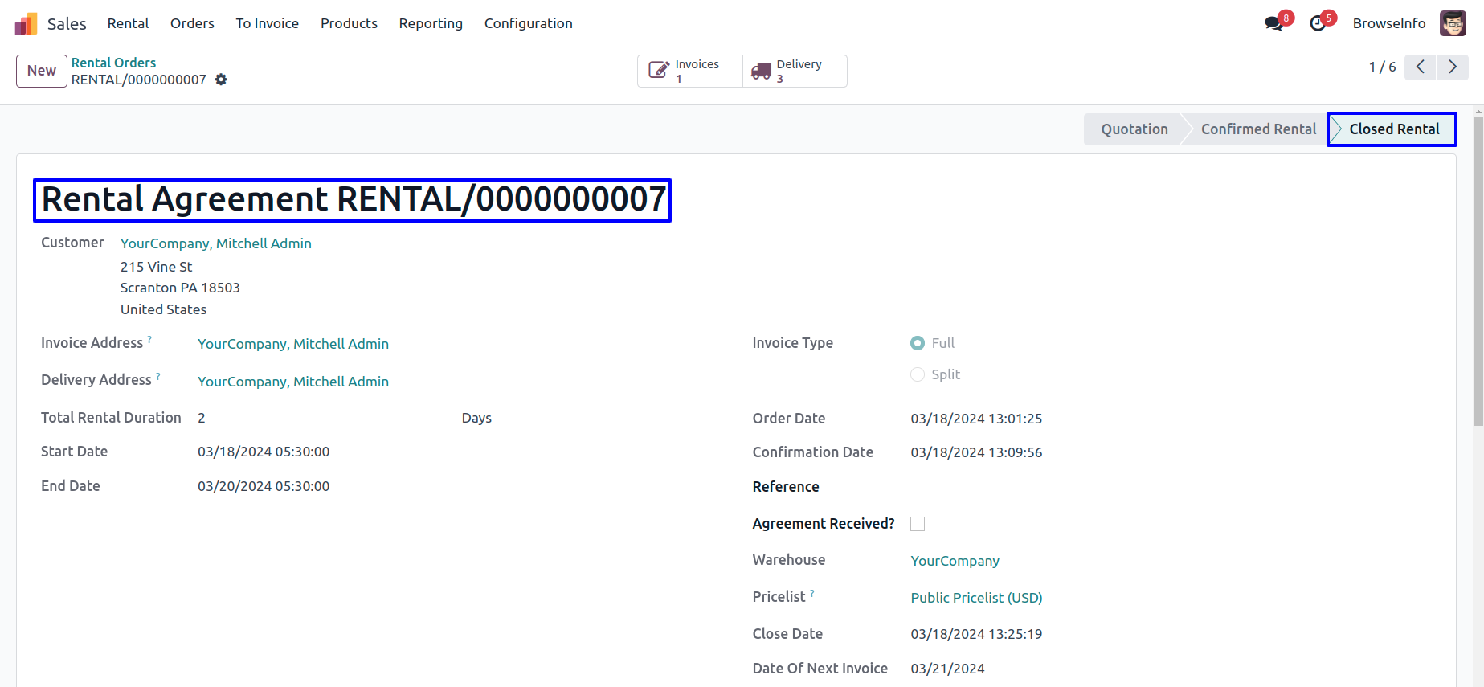Open the user avatar menu

tap(1453, 23)
